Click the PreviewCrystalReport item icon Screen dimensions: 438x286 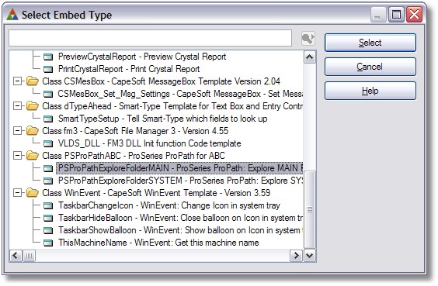tap(48, 57)
